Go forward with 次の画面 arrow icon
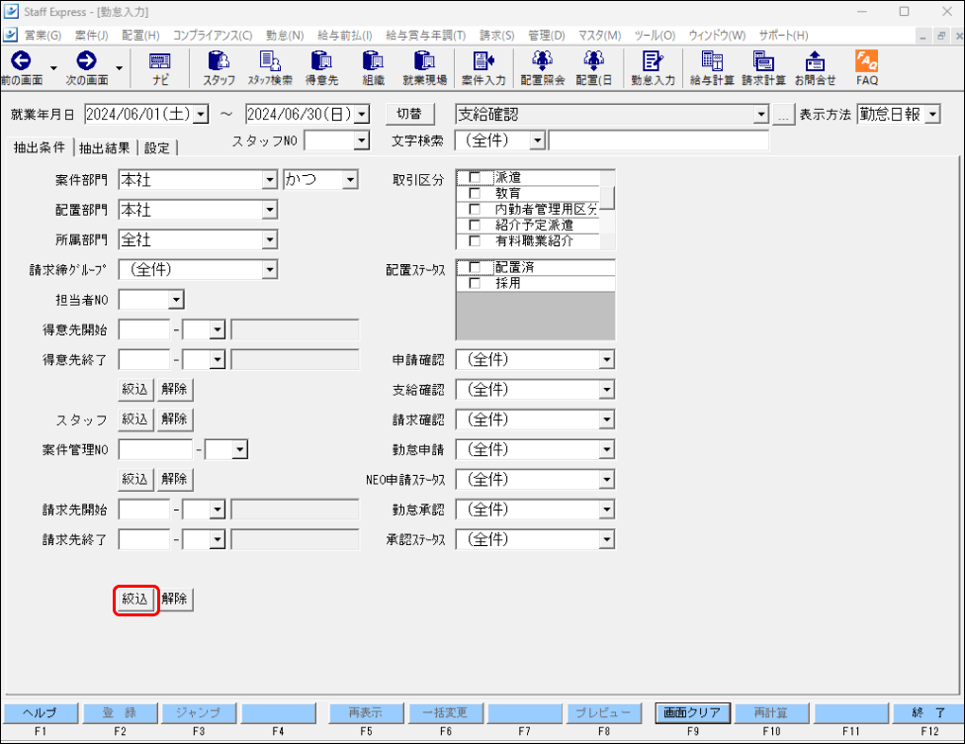 click(x=86, y=60)
